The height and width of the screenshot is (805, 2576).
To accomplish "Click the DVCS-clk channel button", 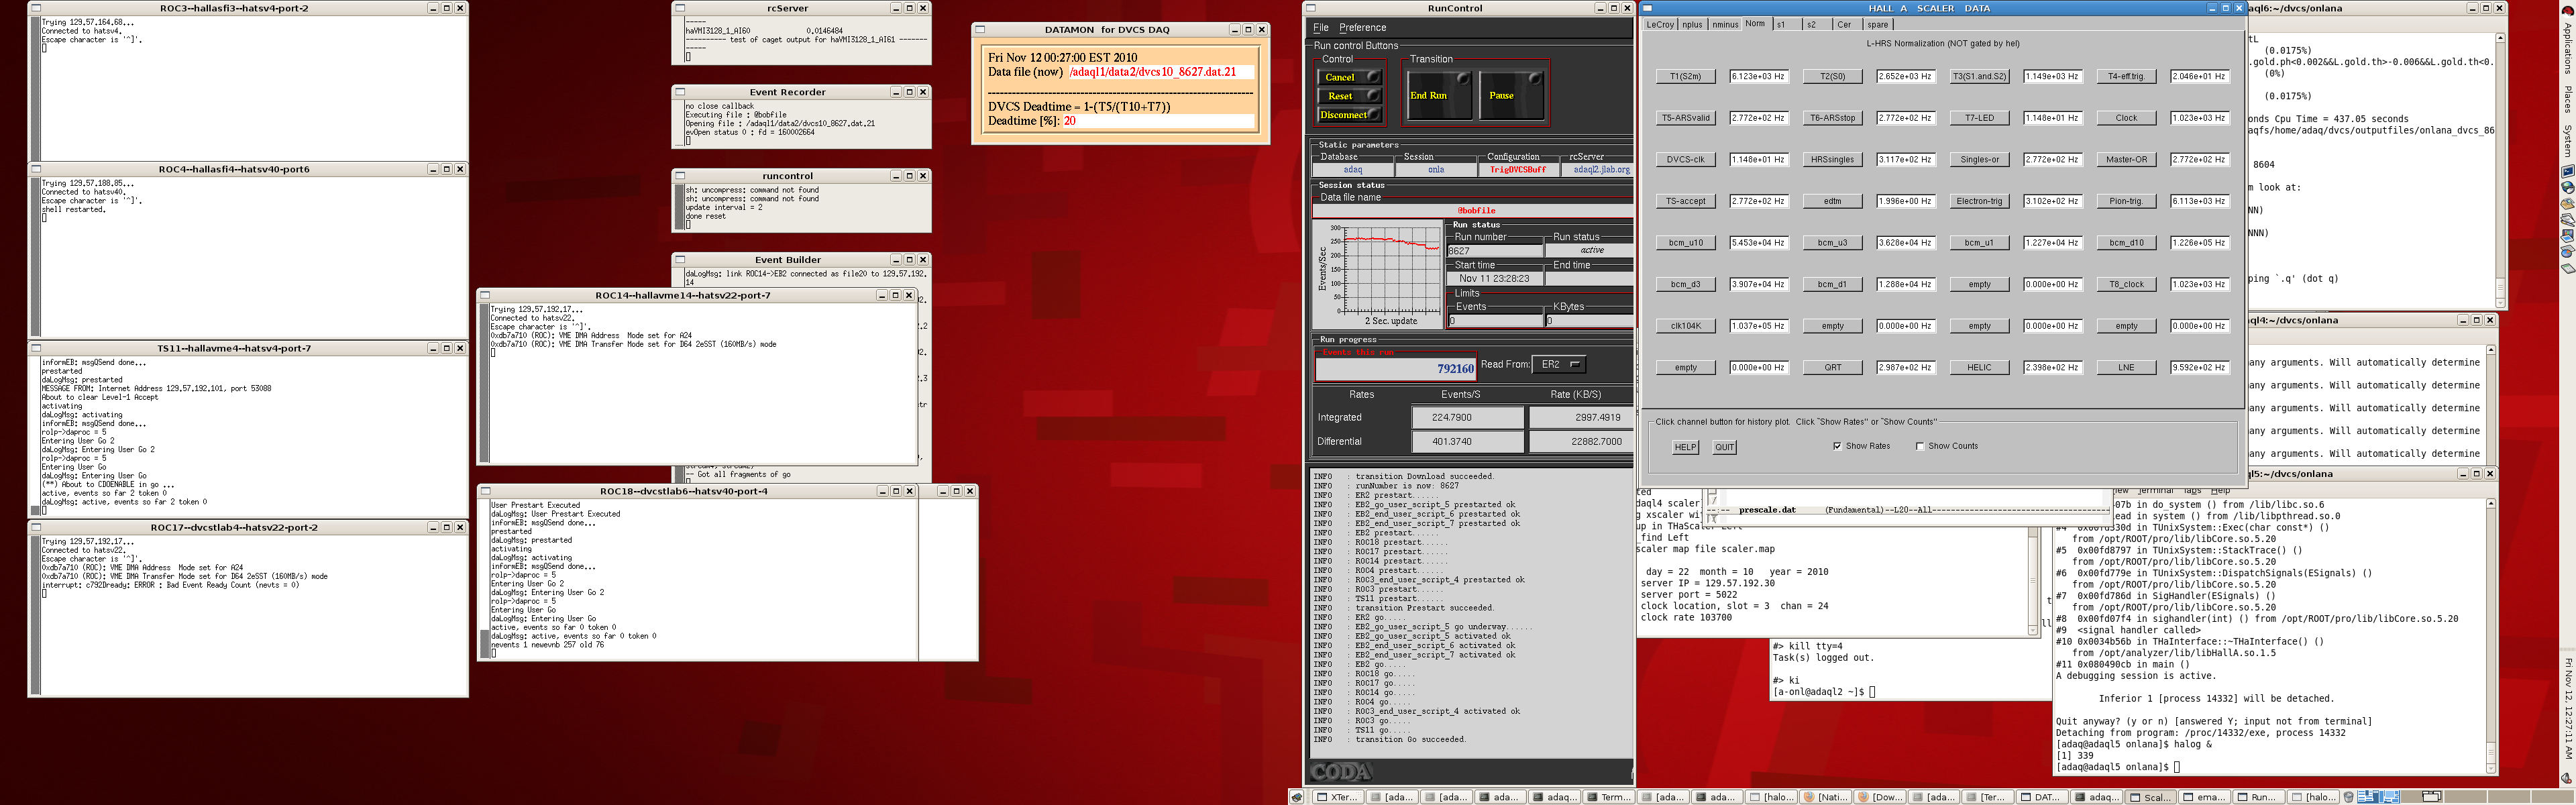I will [x=1685, y=160].
